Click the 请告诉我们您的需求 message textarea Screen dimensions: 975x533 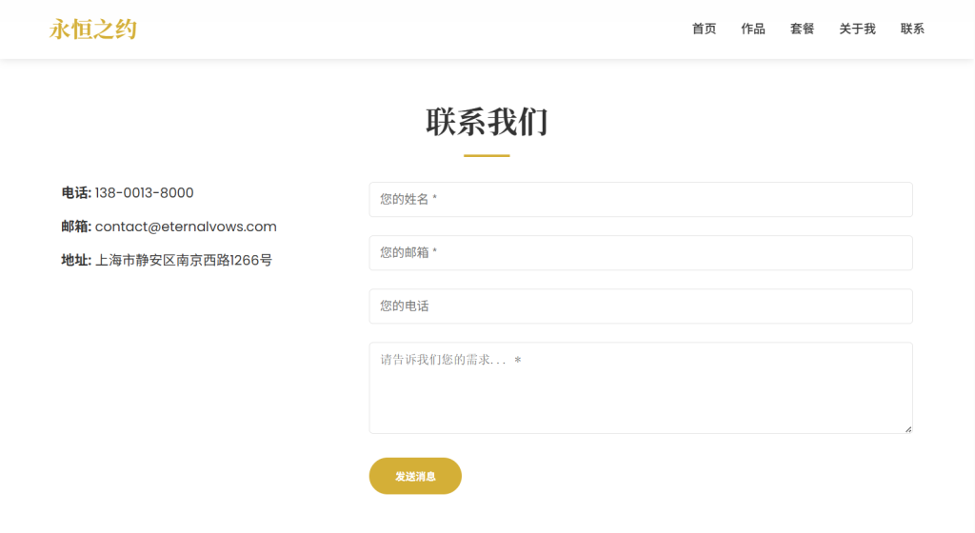pos(640,387)
